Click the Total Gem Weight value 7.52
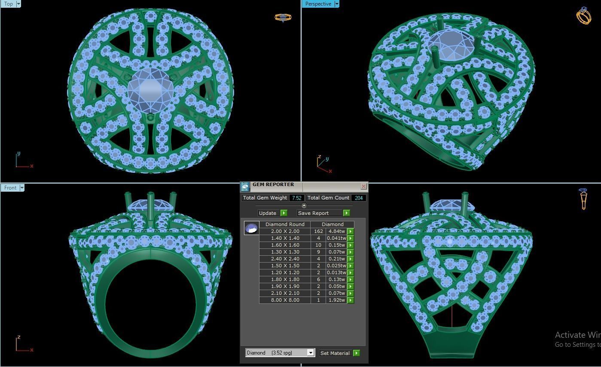601x367 pixels. 296,198
